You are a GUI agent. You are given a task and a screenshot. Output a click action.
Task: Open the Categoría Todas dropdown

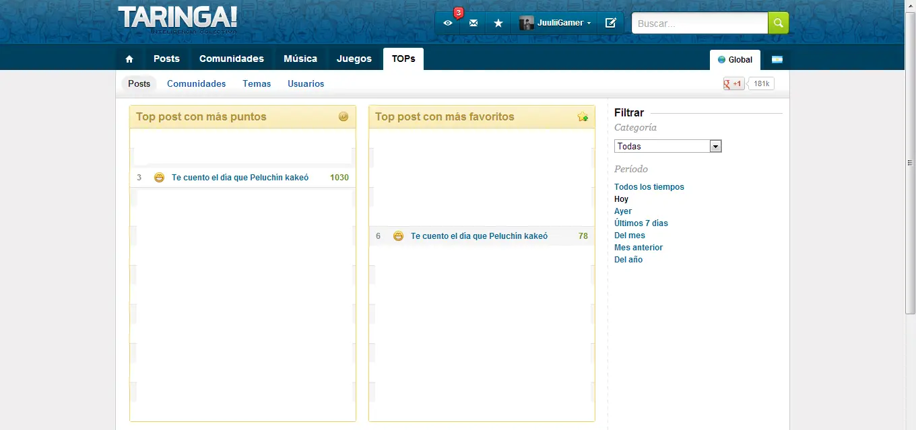pos(667,146)
